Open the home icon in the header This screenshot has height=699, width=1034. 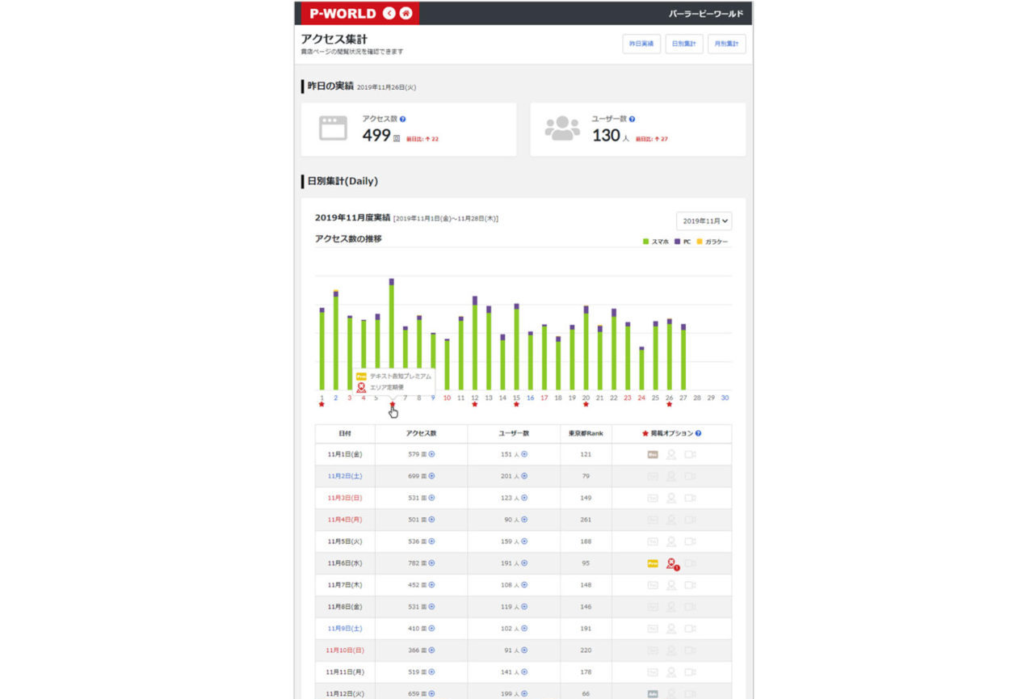(x=406, y=13)
